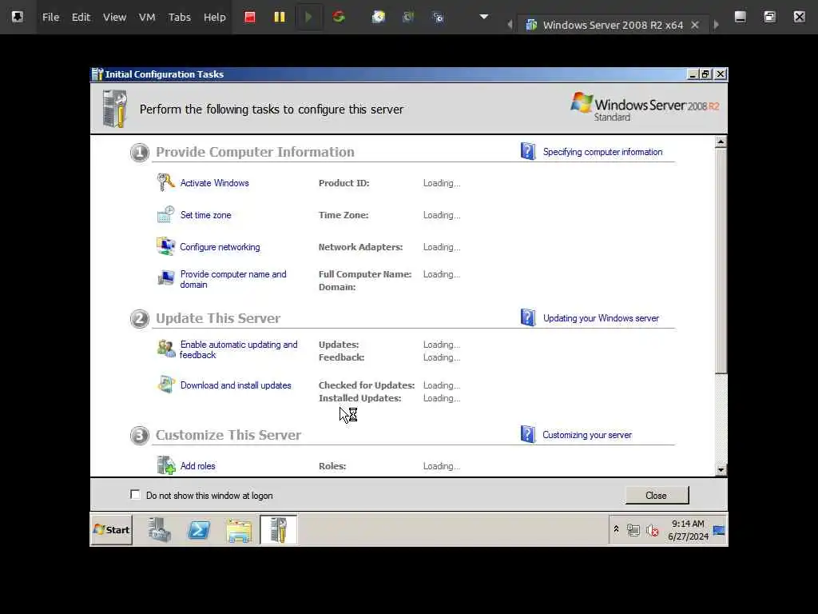Image resolution: width=818 pixels, height=614 pixels.
Task: Open the toolbar dropdown arrow
Action: coord(483,17)
